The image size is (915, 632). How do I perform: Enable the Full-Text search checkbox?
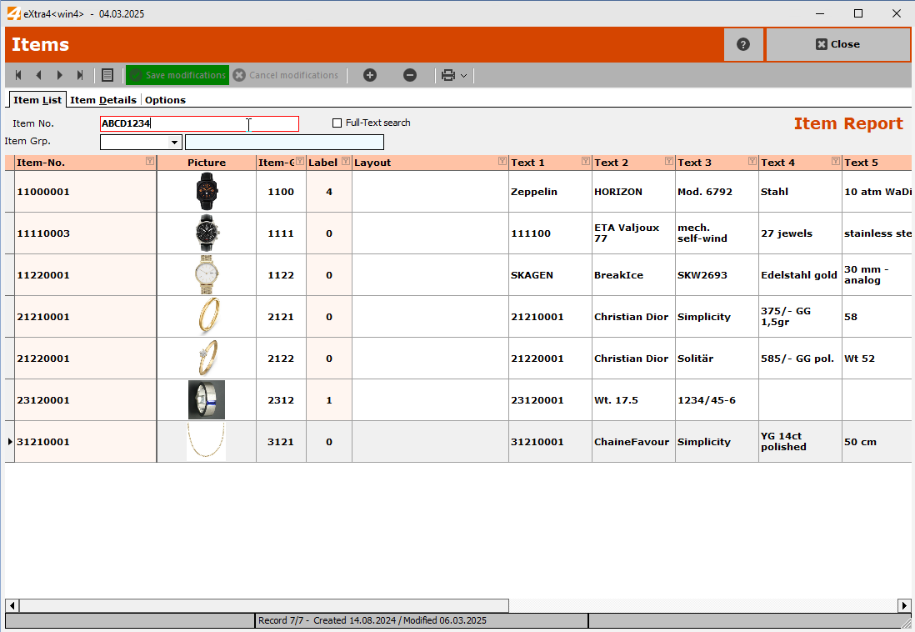coord(337,123)
